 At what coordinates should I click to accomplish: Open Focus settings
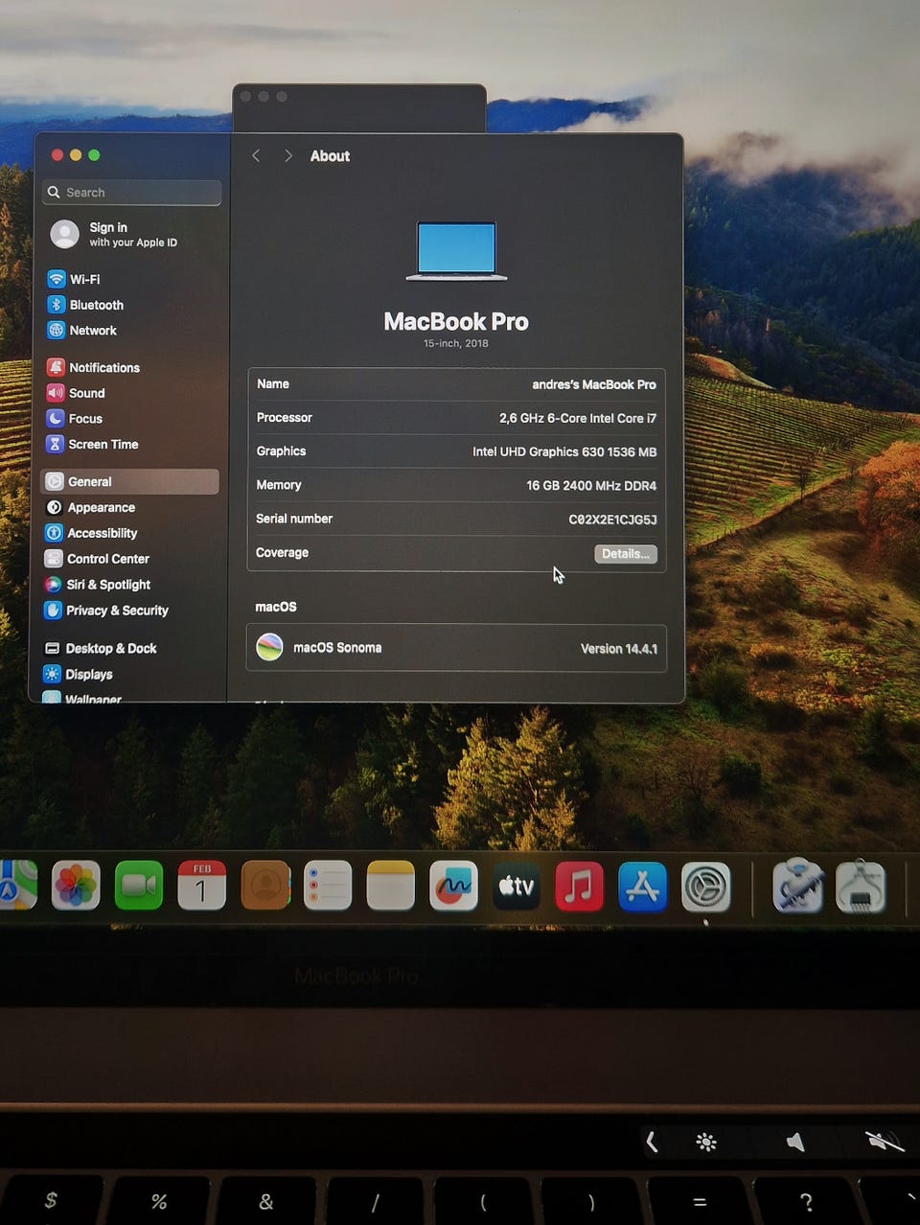point(75,419)
